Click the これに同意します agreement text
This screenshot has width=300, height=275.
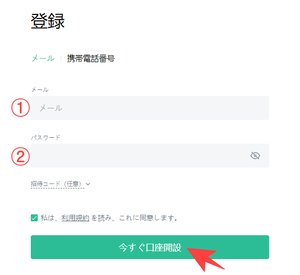click(149, 218)
